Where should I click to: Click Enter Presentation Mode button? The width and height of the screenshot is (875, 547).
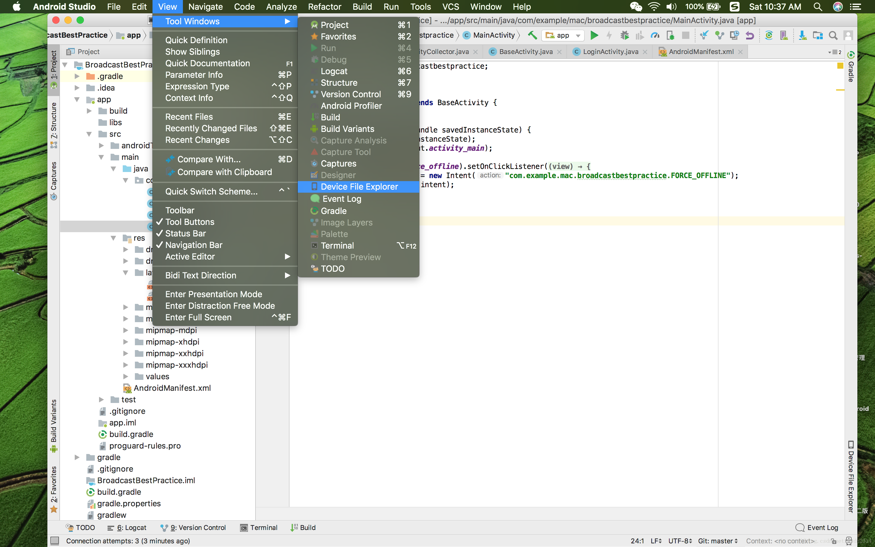[x=214, y=294]
